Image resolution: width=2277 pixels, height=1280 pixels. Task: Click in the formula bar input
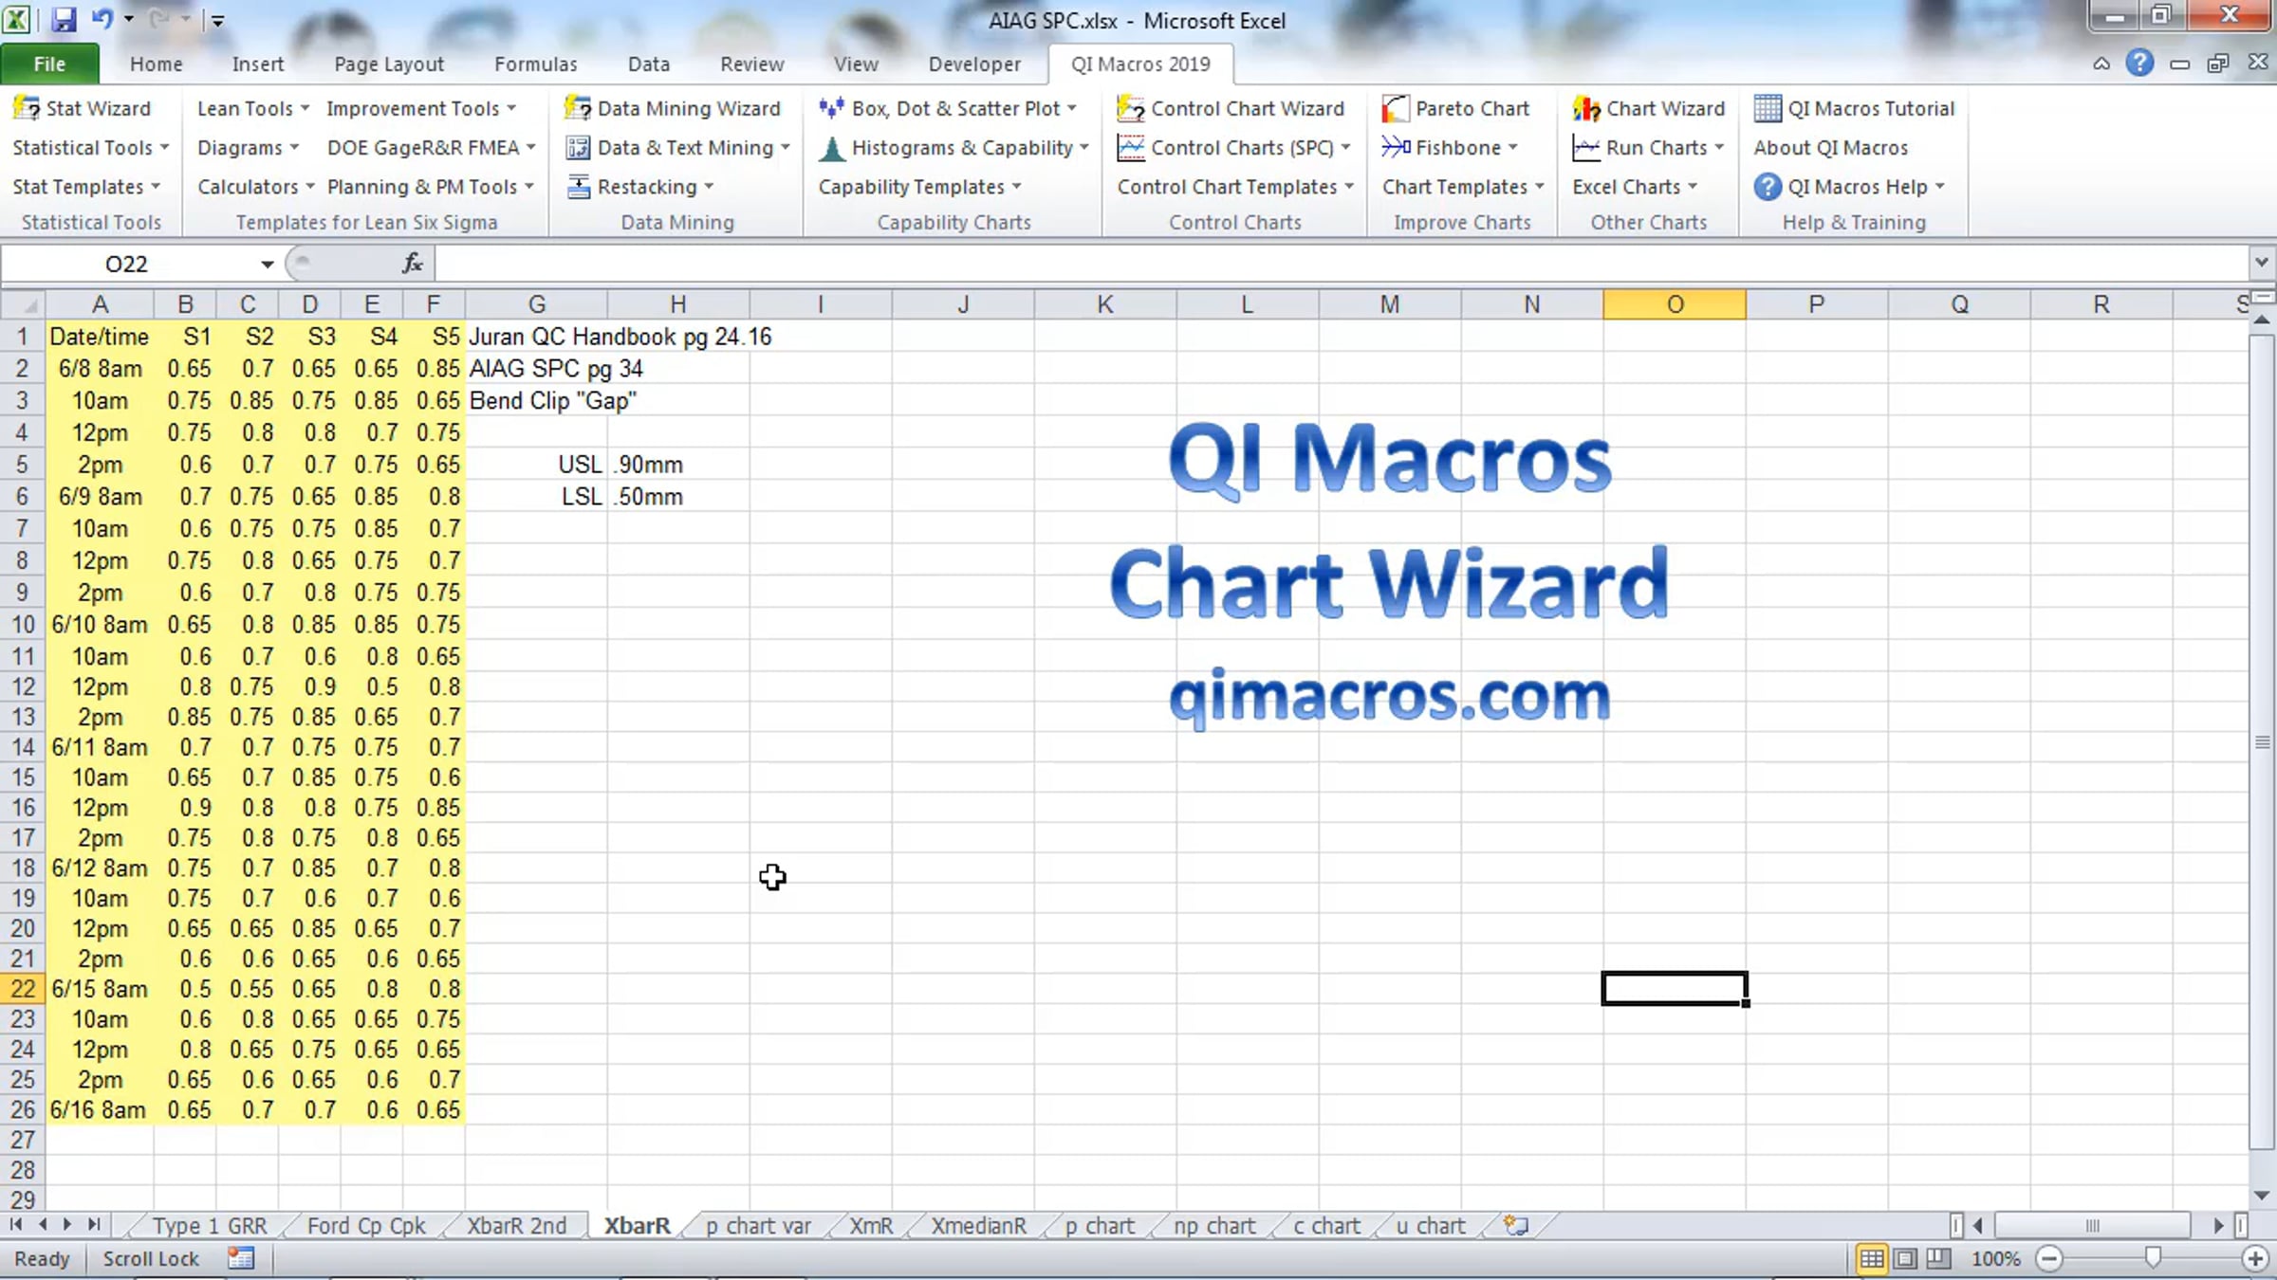click(1341, 264)
